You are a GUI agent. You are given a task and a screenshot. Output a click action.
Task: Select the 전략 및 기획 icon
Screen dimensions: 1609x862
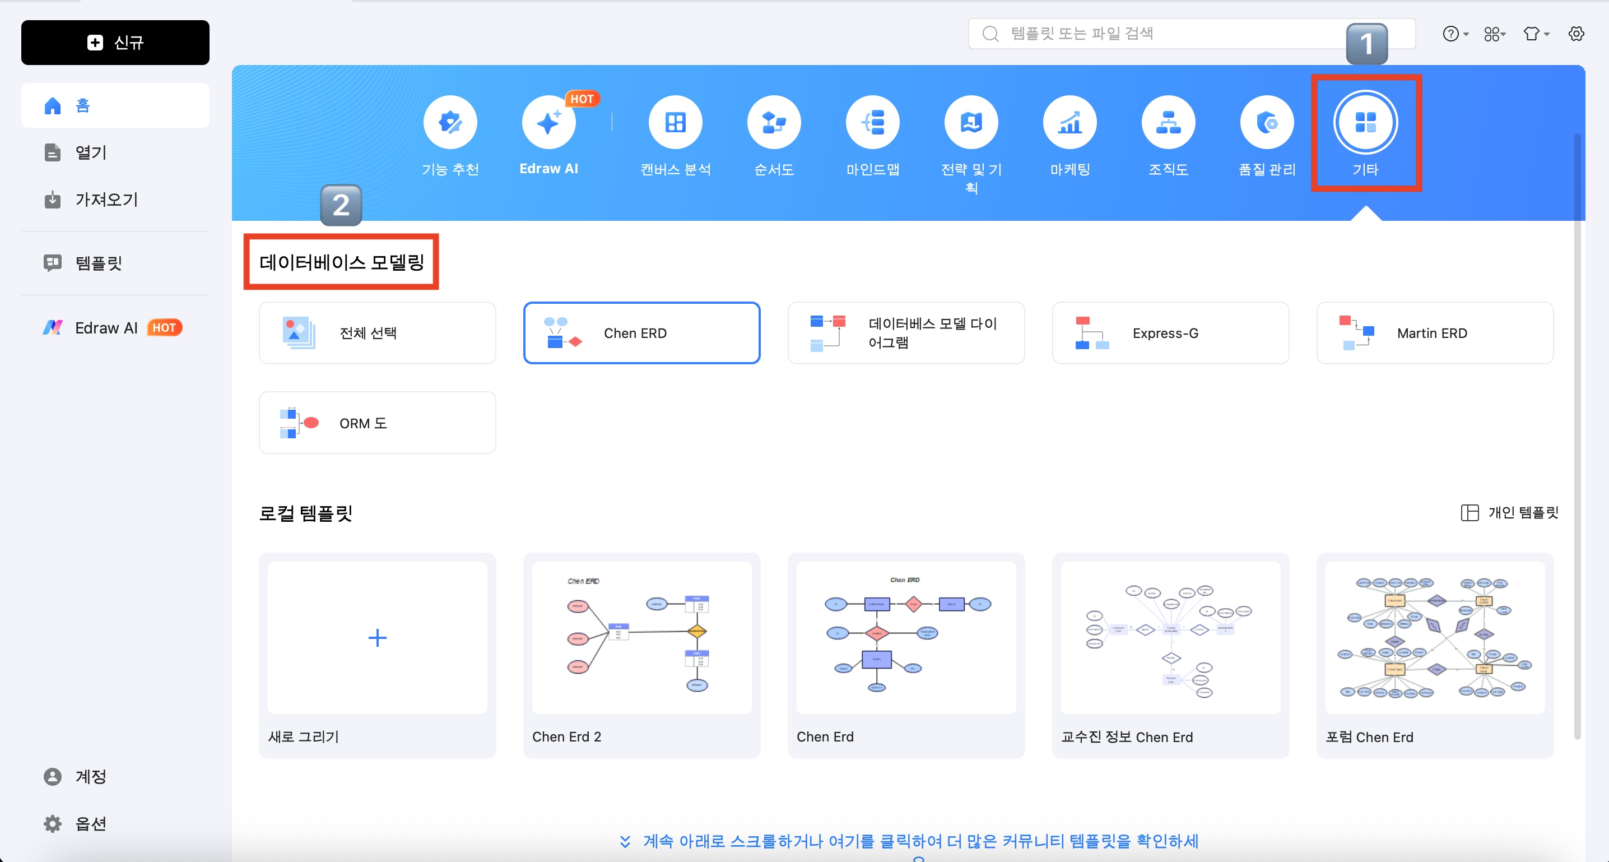coord(971,123)
